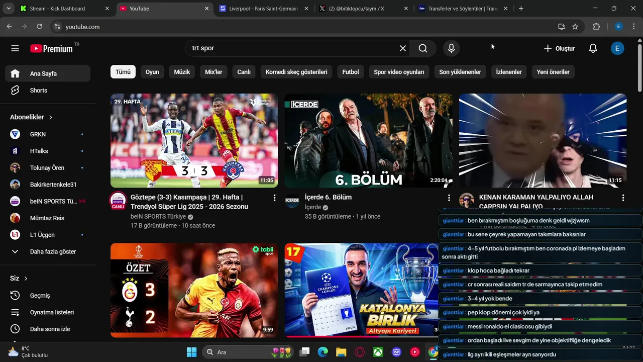Open YouTube notifications bell
Viewport: 643px width, 362px height.
[593, 48]
